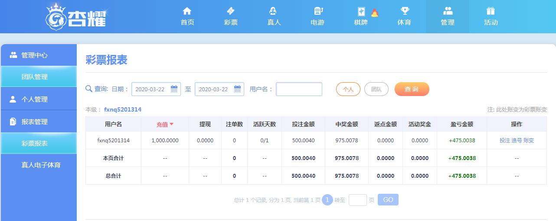
Task: Click the orange 查询 button
Action: click(412, 89)
